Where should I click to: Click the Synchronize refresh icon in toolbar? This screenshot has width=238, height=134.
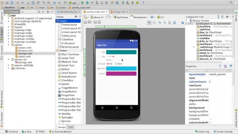pos(12,3)
